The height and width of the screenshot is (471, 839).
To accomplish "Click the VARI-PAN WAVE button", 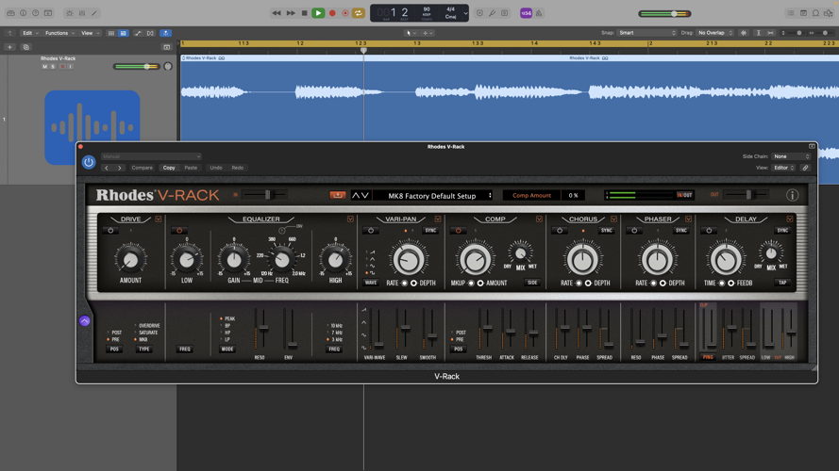I will [371, 283].
